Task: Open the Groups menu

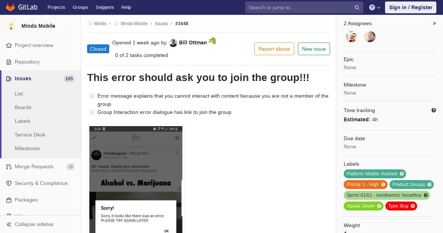Action: (x=80, y=7)
